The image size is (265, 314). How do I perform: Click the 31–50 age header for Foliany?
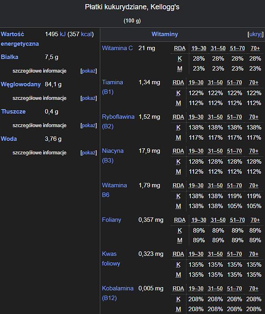(218, 220)
